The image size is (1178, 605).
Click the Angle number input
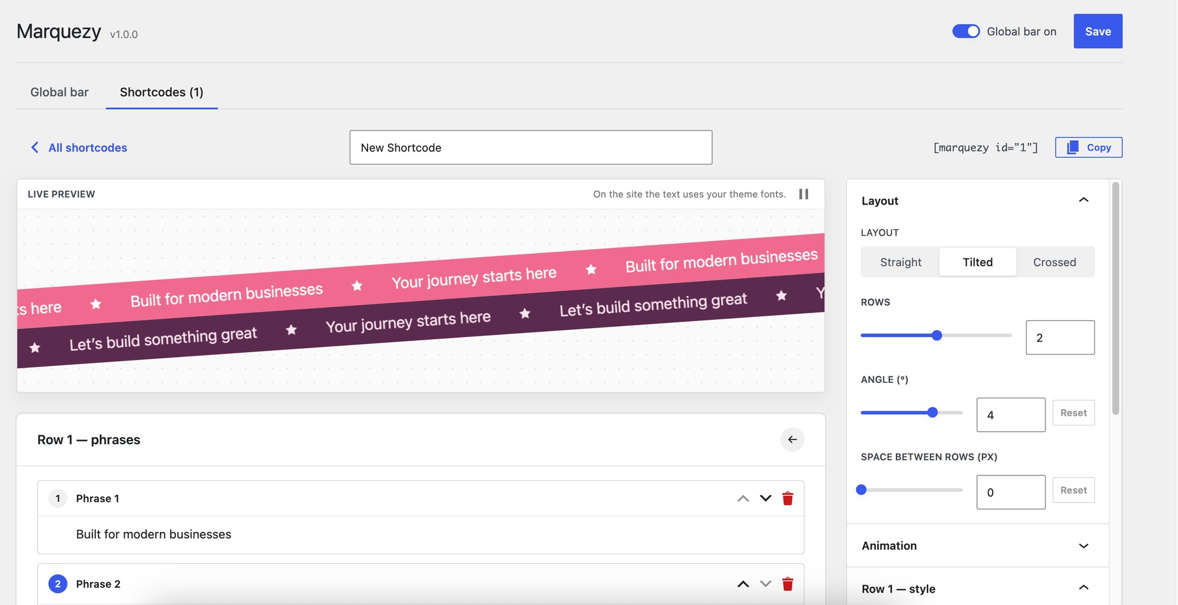[1011, 415]
